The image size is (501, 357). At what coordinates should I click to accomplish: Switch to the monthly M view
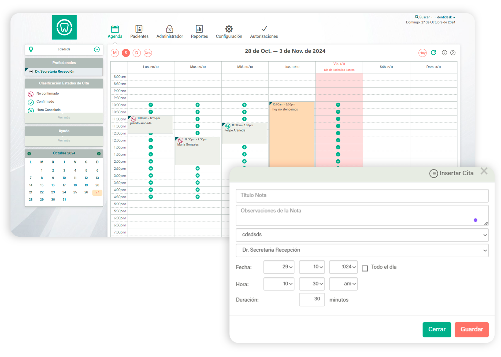(115, 53)
